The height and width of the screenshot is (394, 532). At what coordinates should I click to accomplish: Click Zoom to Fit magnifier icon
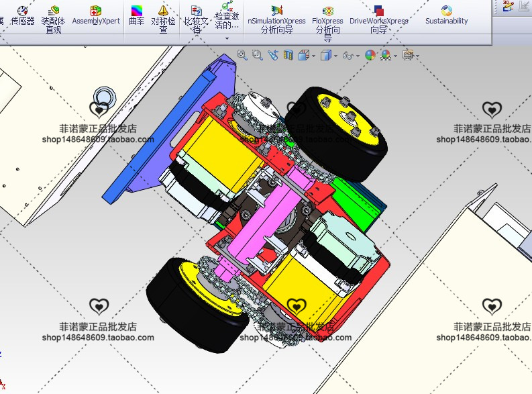tap(242, 55)
